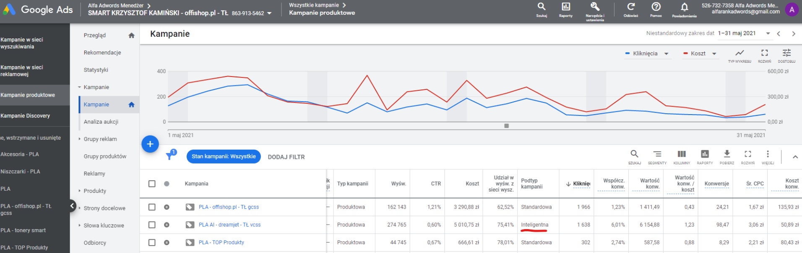Click the Segmenty icon in table toolbar
Viewport: 802px width, 253px height.
pos(657,154)
